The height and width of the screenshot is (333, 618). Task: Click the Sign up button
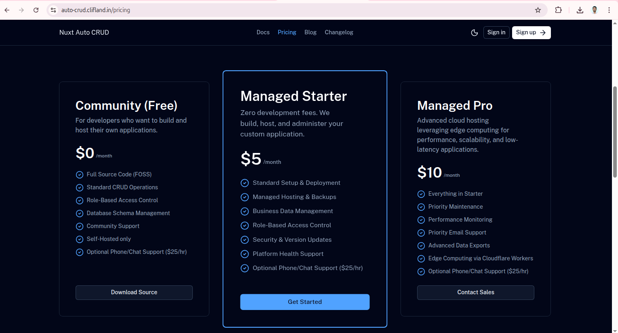[531, 33]
